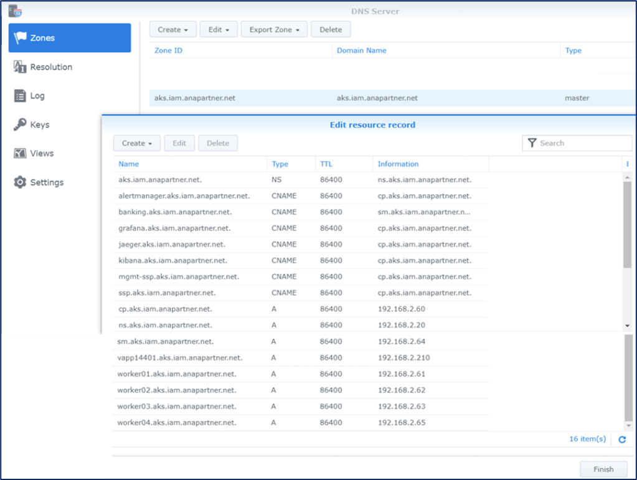This screenshot has height=480, width=637.
Task: Sort by the Name column header
Action: point(129,164)
